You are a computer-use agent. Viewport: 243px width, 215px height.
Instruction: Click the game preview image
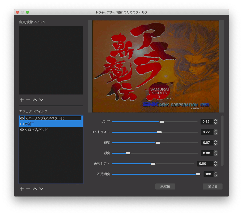[156, 66]
